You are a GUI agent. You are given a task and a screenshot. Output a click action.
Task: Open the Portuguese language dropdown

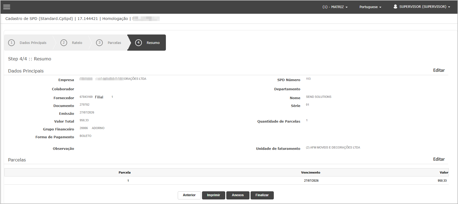click(x=370, y=7)
